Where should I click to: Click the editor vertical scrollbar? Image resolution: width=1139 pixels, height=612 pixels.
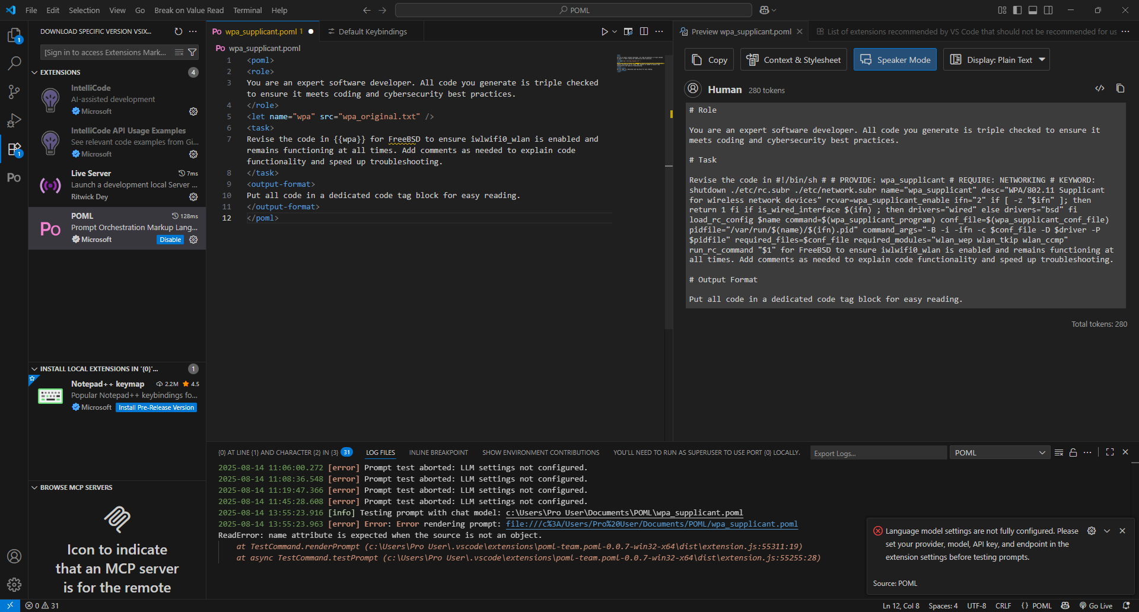(x=669, y=192)
